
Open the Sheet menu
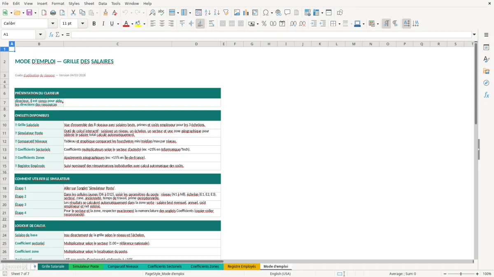(89, 3)
